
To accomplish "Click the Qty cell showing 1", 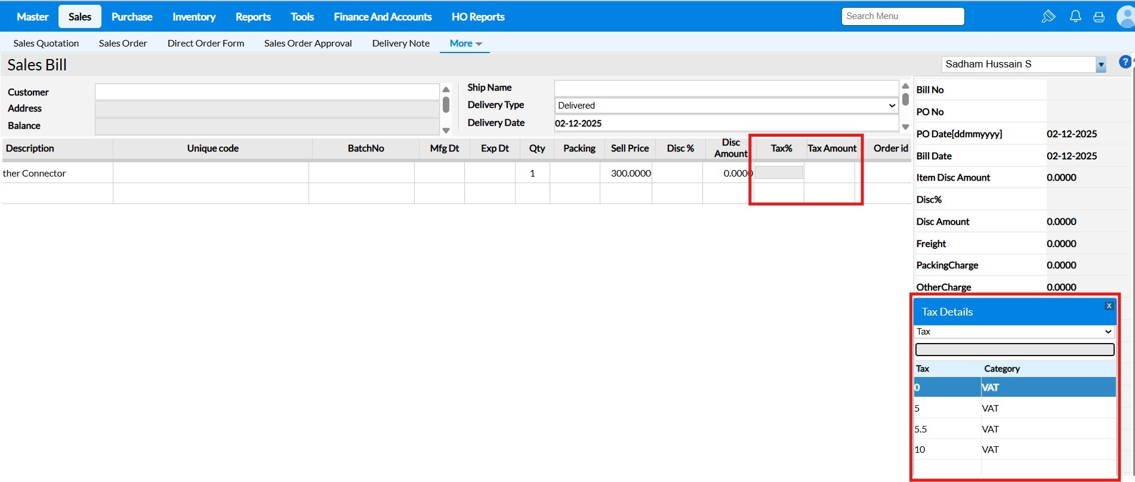I will (x=532, y=173).
